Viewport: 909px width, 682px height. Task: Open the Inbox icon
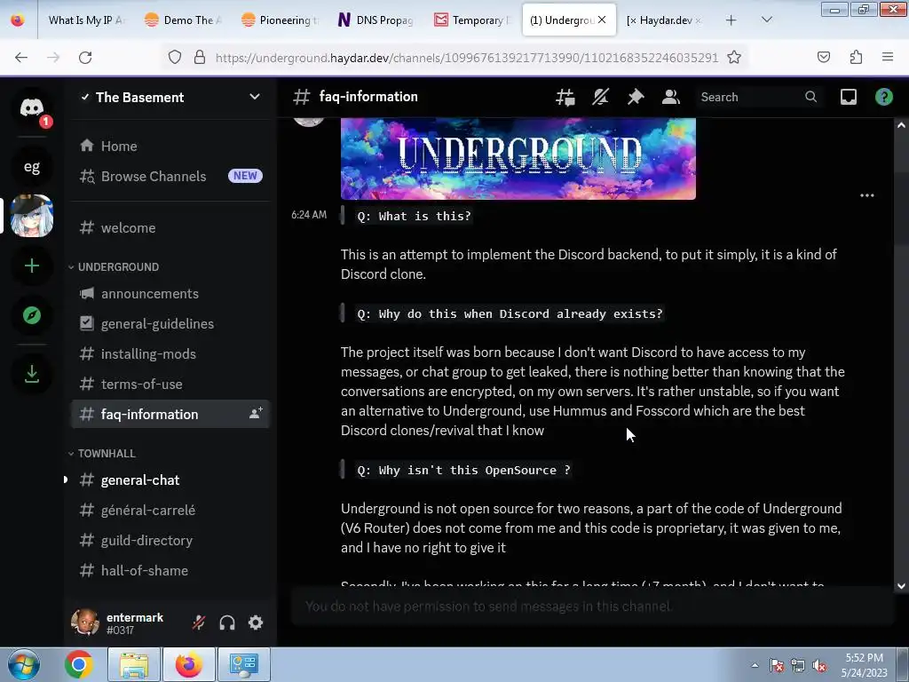pyautogui.click(x=849, y=97)
